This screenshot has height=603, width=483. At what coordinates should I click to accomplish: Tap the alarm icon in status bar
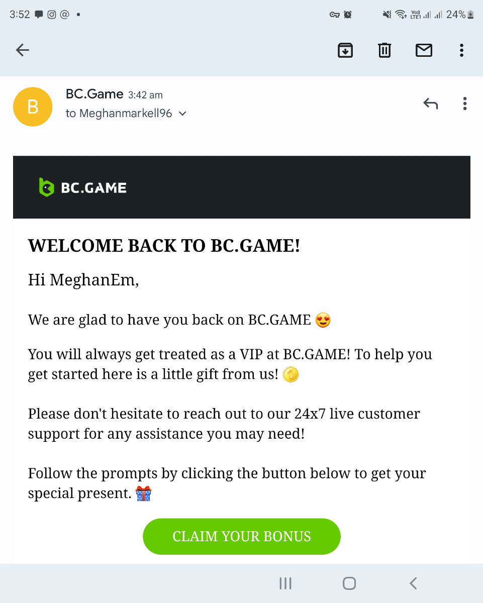tap(348, 15)
